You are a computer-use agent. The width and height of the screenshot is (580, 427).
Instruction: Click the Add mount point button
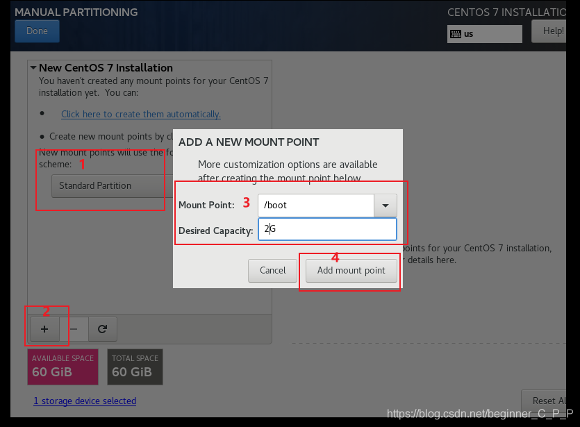pyautogui.click(x=351, y=271)
